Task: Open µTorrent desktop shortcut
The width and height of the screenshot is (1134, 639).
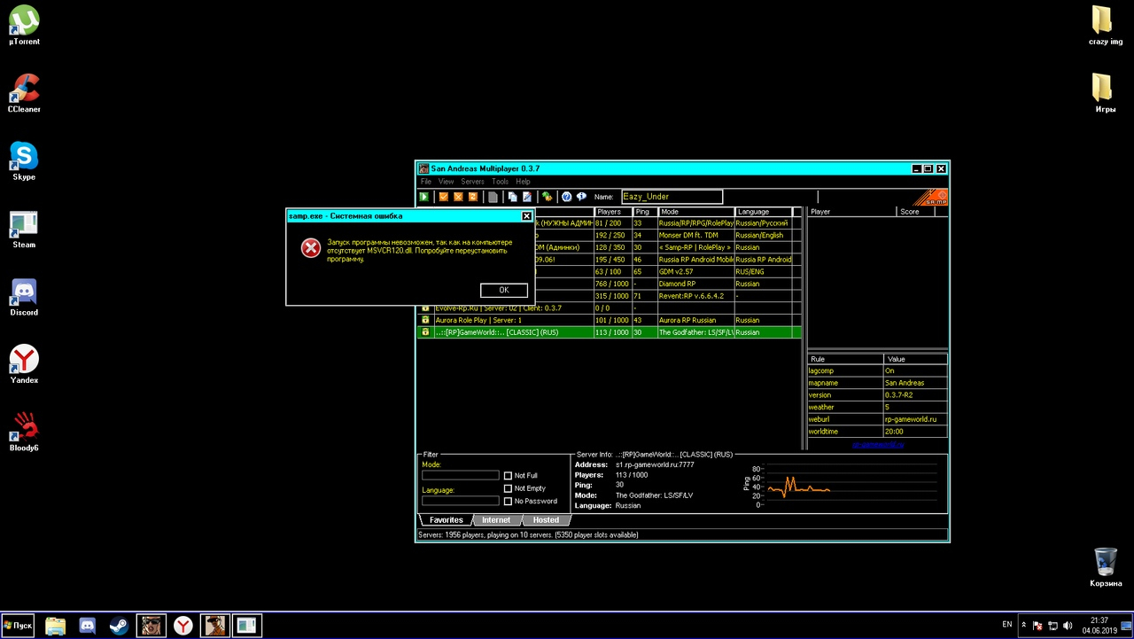Action: coord(24,25)
